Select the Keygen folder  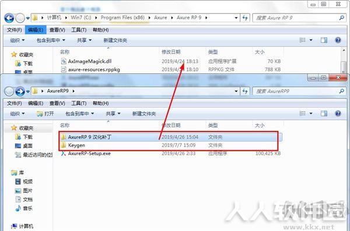click(x=171, y=145)
